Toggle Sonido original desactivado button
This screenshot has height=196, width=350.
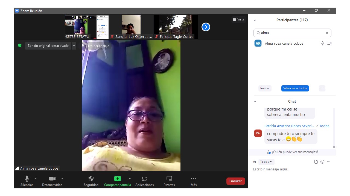point(48,46)
